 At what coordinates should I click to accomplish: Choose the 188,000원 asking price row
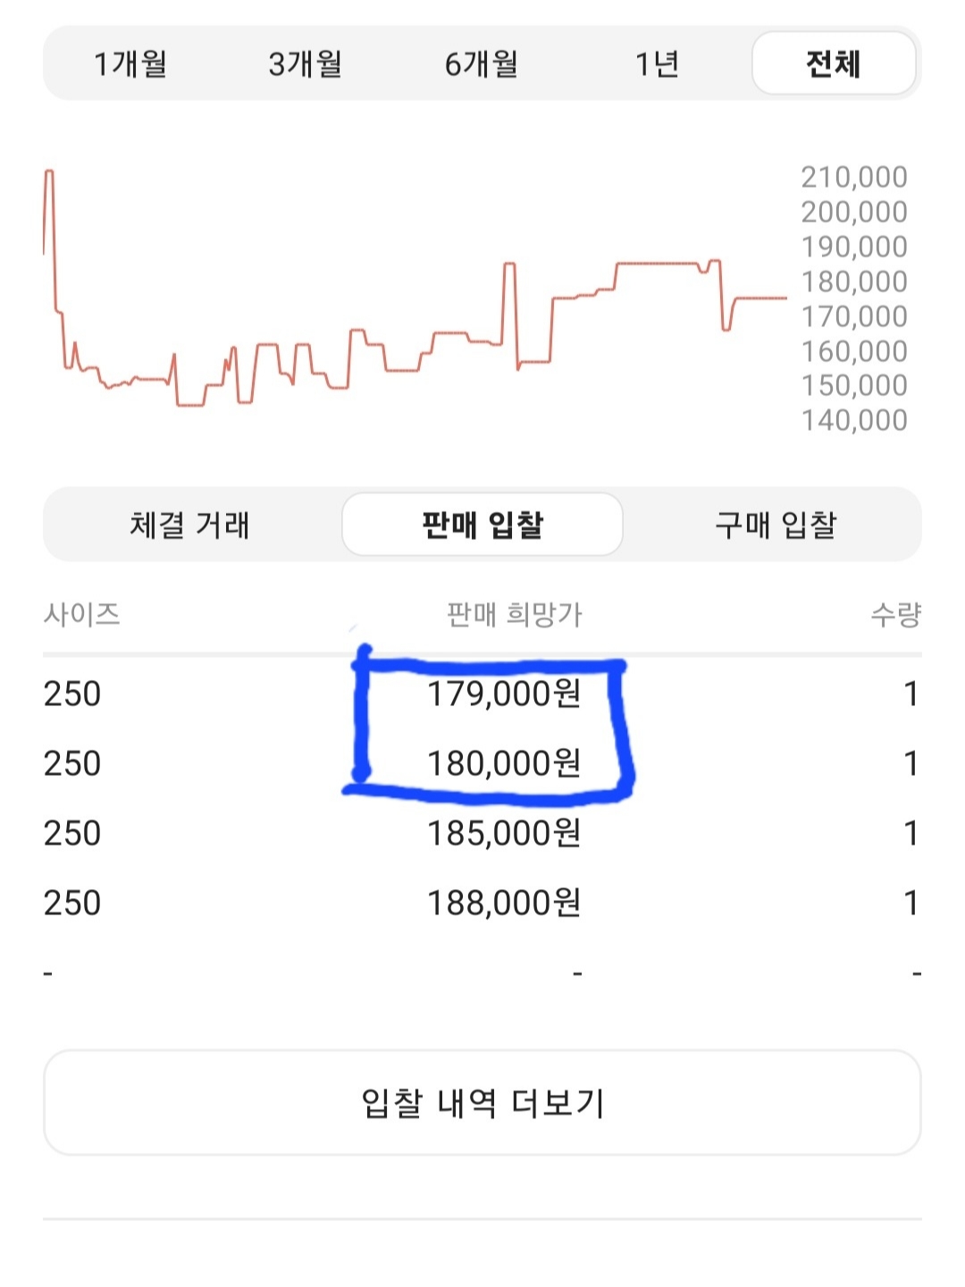[x=504, y=903]
